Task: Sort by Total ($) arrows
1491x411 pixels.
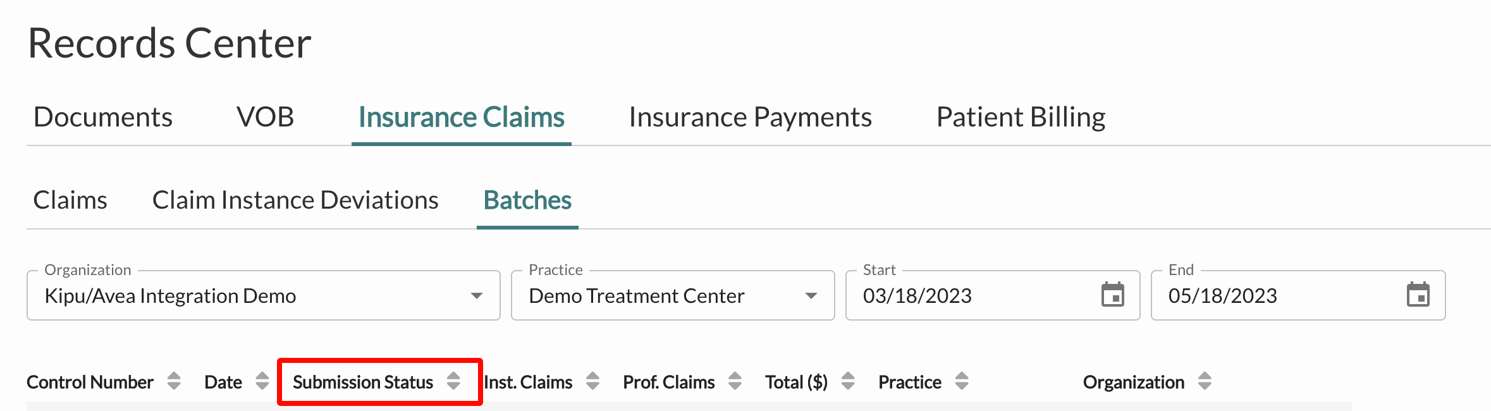Action: [x=848, y=381]
